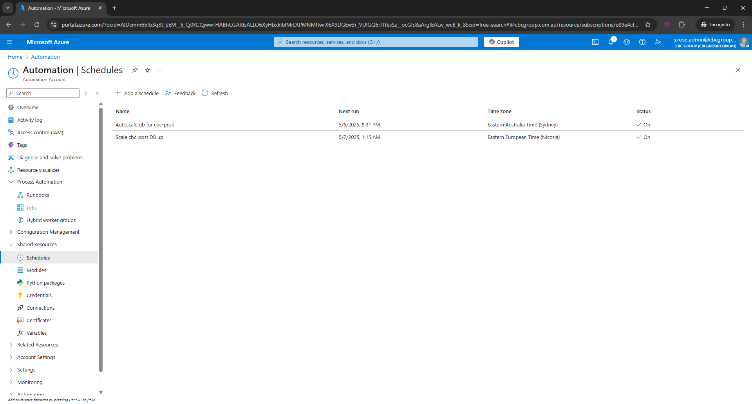The image size is (752, 404).
Task: Expand the Configuration Management section
Action: pos(11,232)
